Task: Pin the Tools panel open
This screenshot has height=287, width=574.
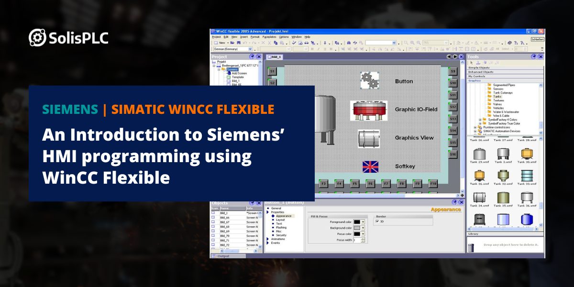Action: [534, 56]
